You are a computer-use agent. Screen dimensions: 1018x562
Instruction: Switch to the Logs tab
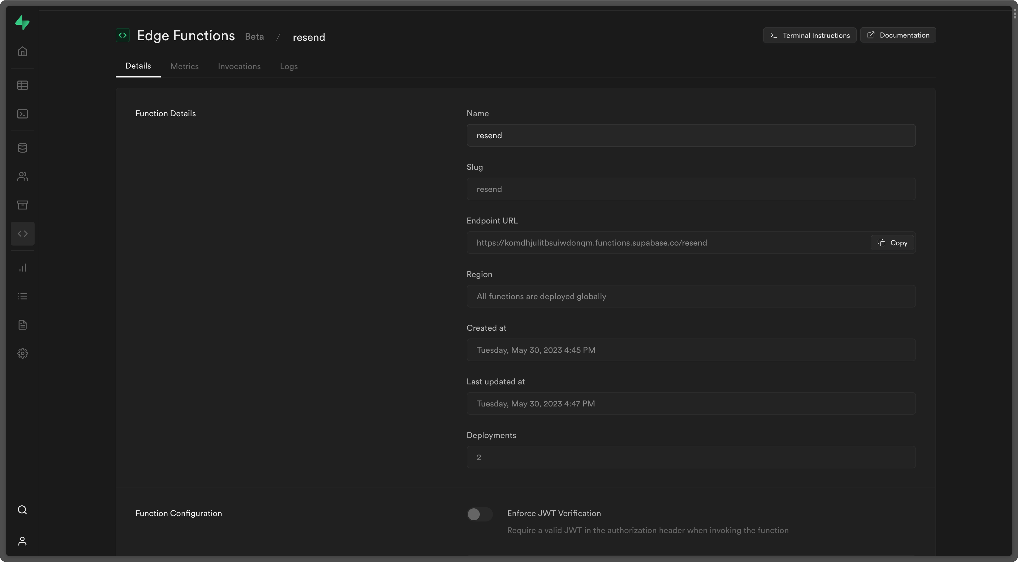point(289,66)
